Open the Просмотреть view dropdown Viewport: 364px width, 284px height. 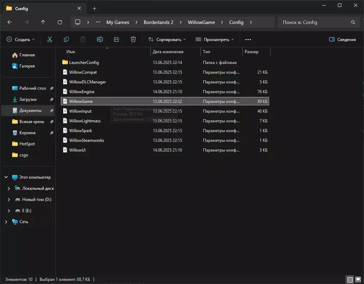214,39
